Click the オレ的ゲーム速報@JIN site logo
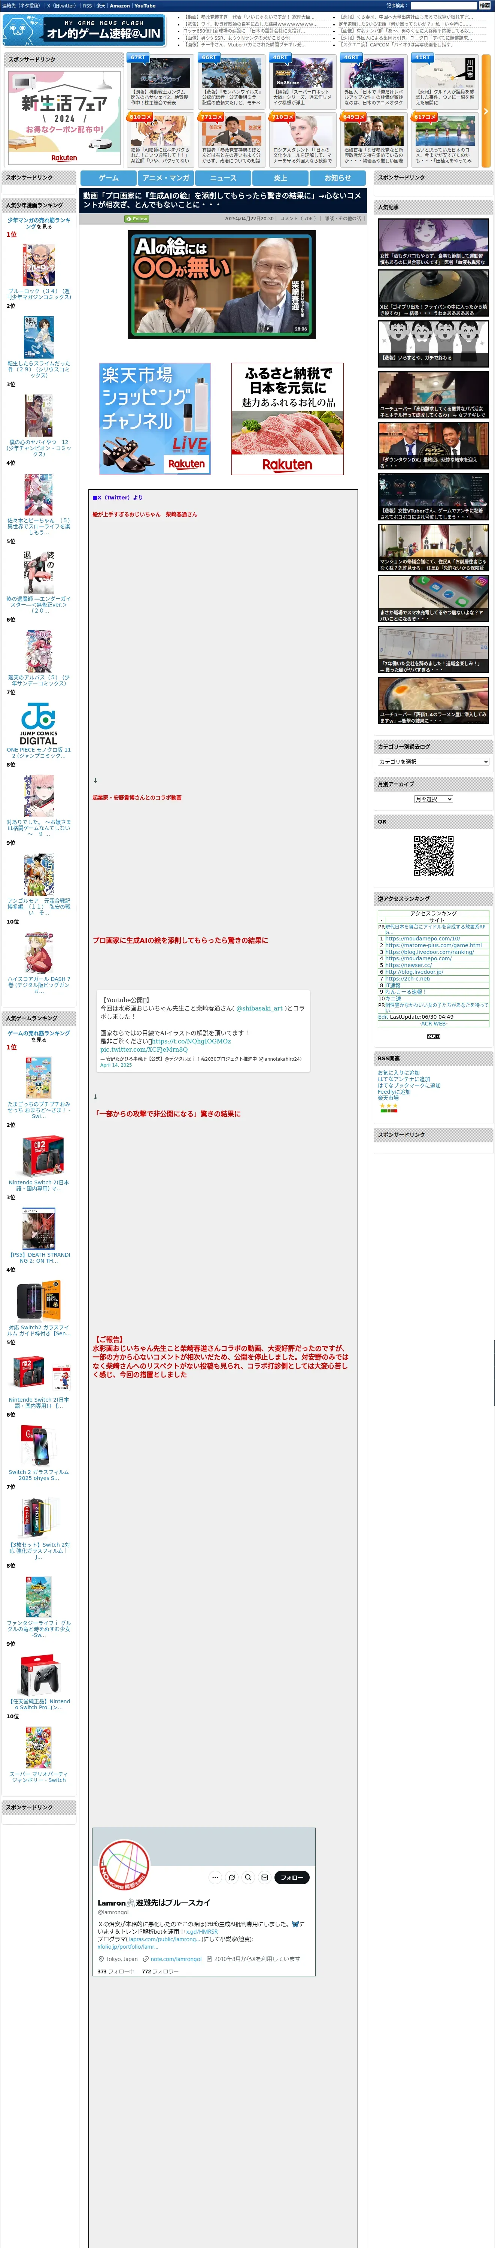The width and height of the screenshot is (495, 2248). coord(85,31)
